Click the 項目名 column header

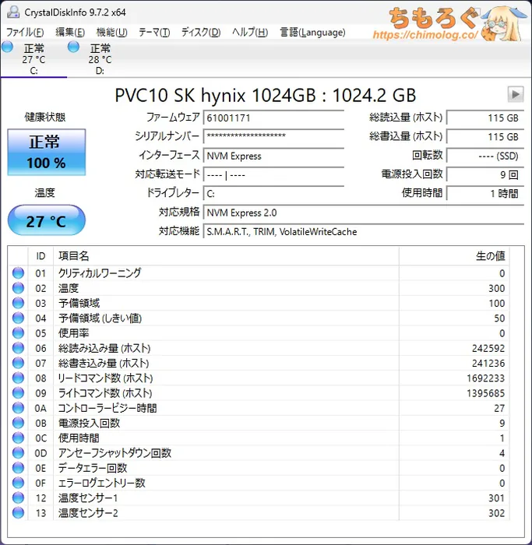[226, 256]
